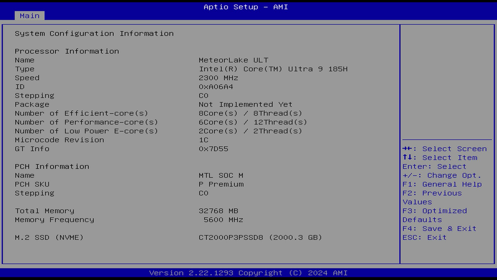
Task: Click the +/-: Change Opt. hint
Action: click(442, 176)
